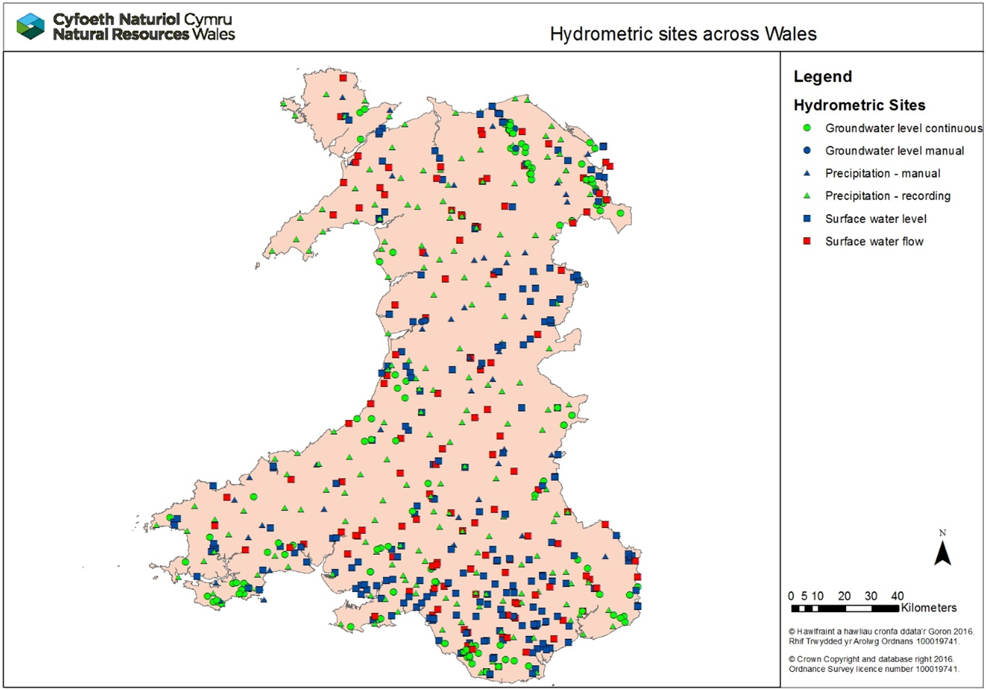Click the black and white scale bar
The width and height of the screenshot is (986, 690).
click(845, 609)
